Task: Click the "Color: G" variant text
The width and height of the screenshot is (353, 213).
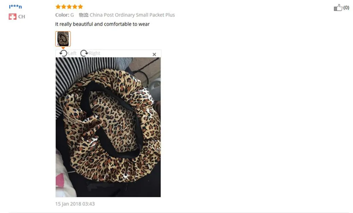Action: coord(65,15)
